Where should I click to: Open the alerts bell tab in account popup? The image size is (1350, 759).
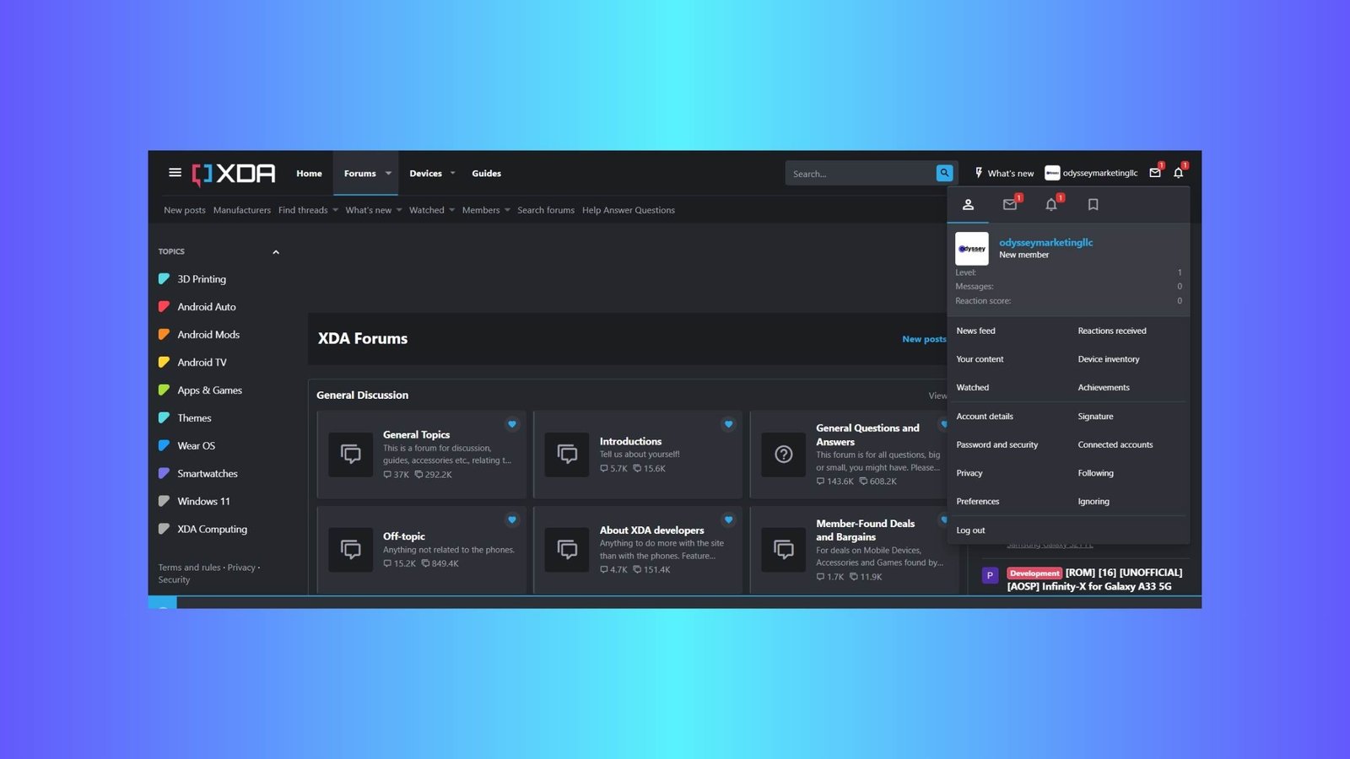pyautogui.click(x=1051, y=205)
